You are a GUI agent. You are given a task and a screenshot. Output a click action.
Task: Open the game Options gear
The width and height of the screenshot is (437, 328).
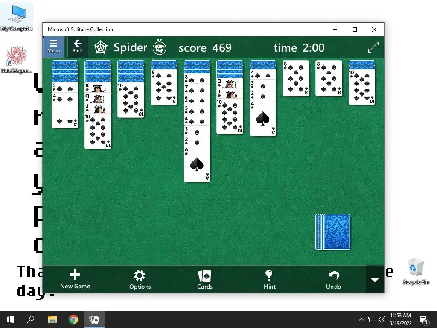click(x=140, y=279)
